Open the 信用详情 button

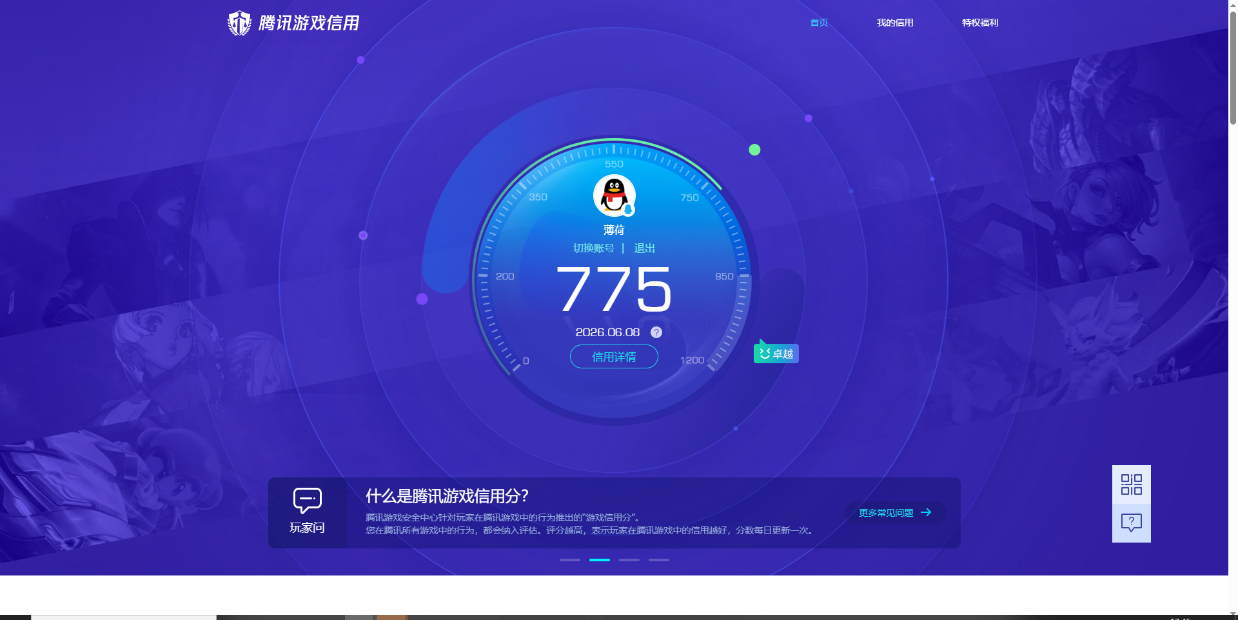pyautogui.click(x=614, y=357)
